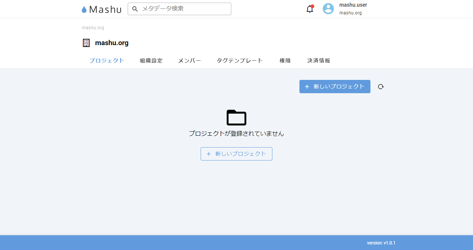Open the メンバー tab
This screenshot has height=250, width=473.
[x=189, y=61]
